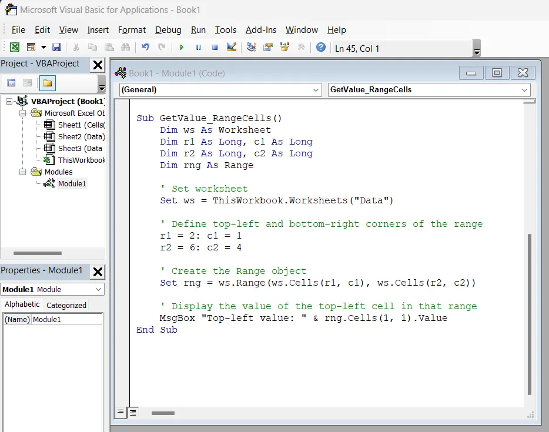This screenshot has width=549, height=432.
Task: Click the Break pause icon
Action: 198,47
